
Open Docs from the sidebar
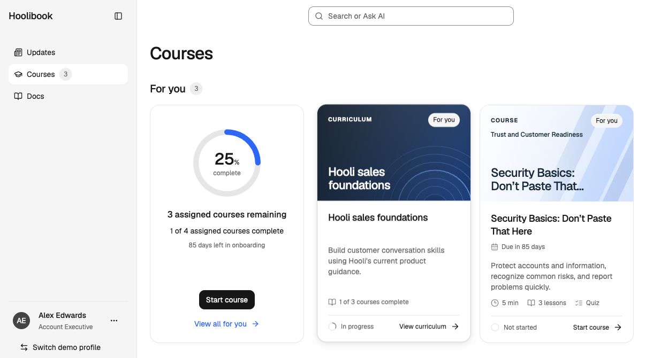coord(68,96)
